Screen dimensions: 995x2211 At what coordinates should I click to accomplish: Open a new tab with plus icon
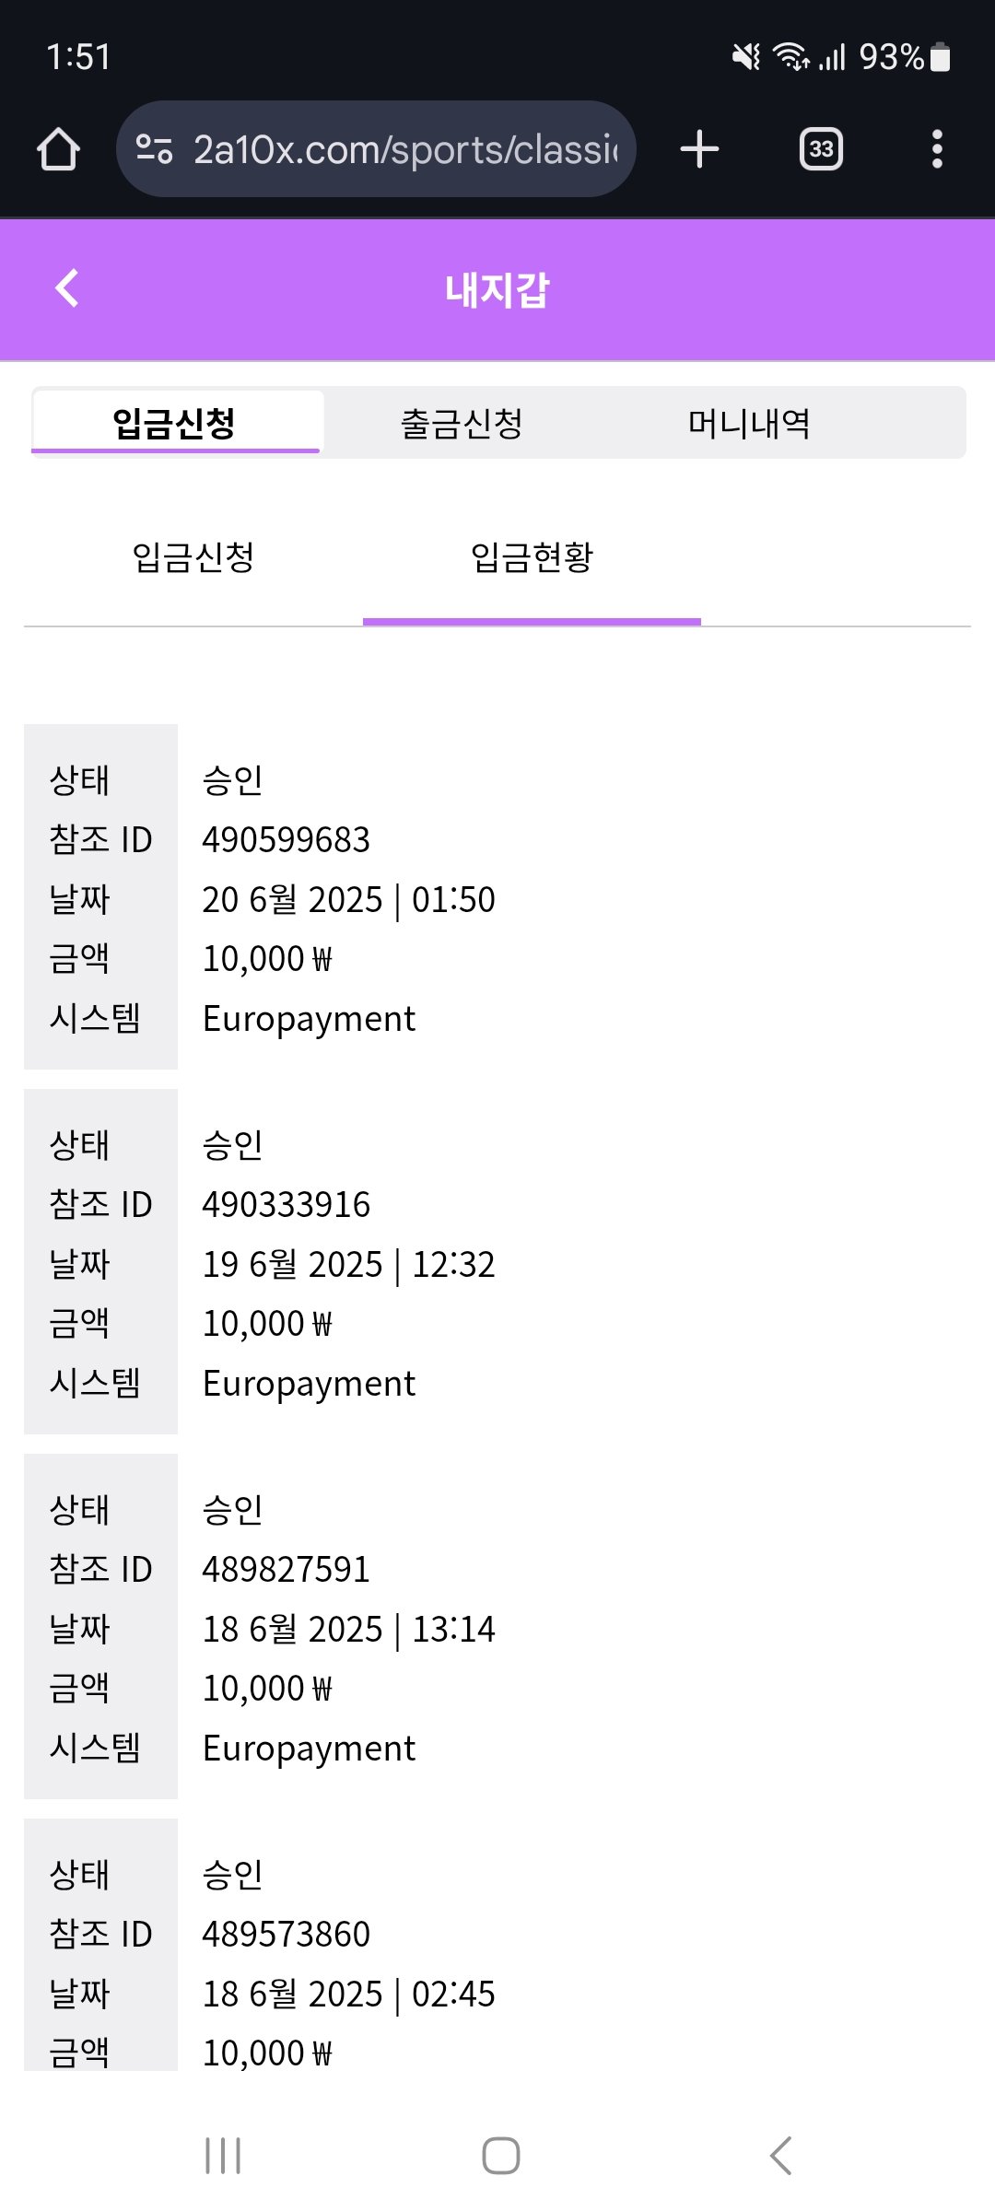[x=699, y=149]
